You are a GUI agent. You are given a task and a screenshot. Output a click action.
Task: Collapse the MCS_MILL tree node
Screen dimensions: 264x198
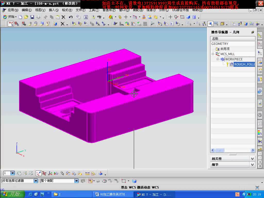[213, 54]
